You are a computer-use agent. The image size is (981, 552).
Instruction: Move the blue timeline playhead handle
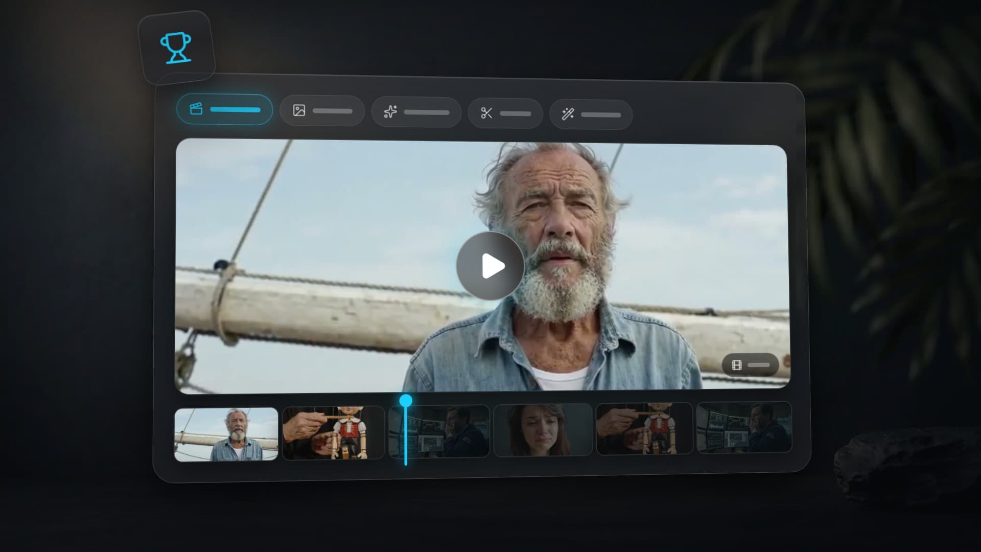pos(406,401)
